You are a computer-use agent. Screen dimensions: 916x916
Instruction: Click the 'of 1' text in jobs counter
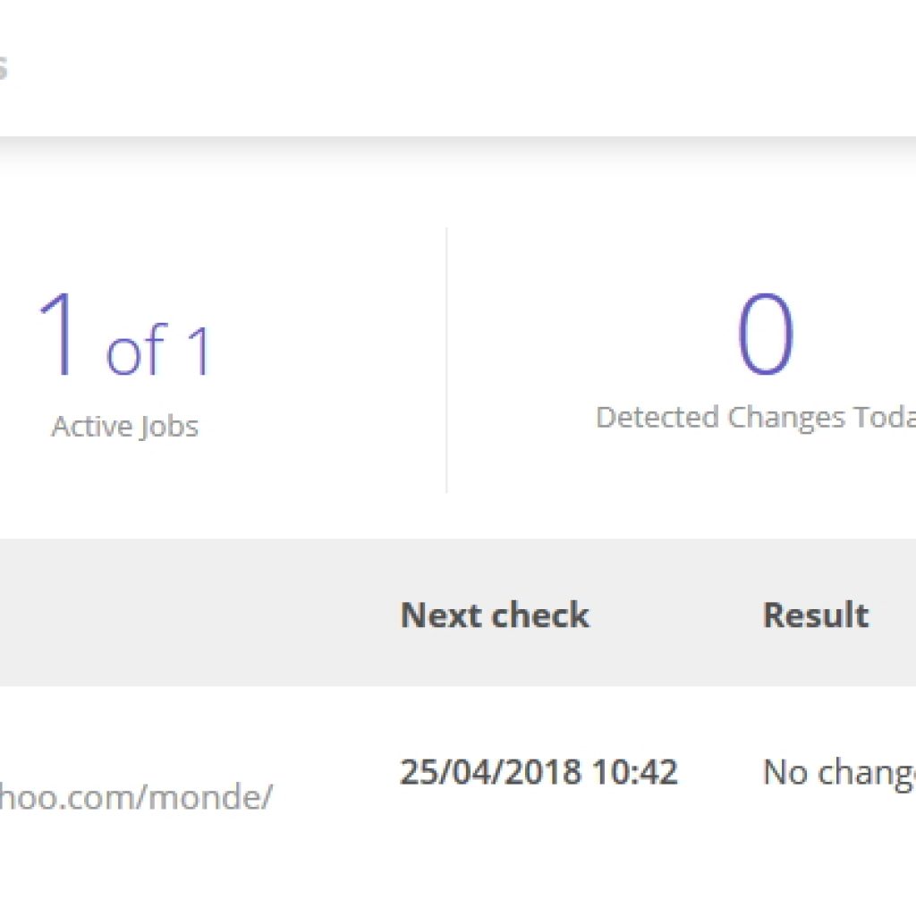click(159, 351)
